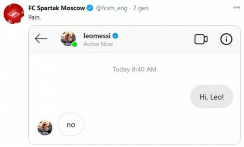Image resolution: width=244 pixels, height=147 pixels.
Task: Select the "Hi, Leo!" message bubble
Action: (x=211, y=97)
